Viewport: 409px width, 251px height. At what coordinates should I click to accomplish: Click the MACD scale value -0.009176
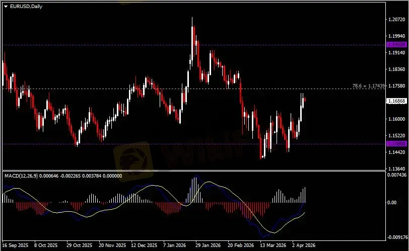(395, 236)
